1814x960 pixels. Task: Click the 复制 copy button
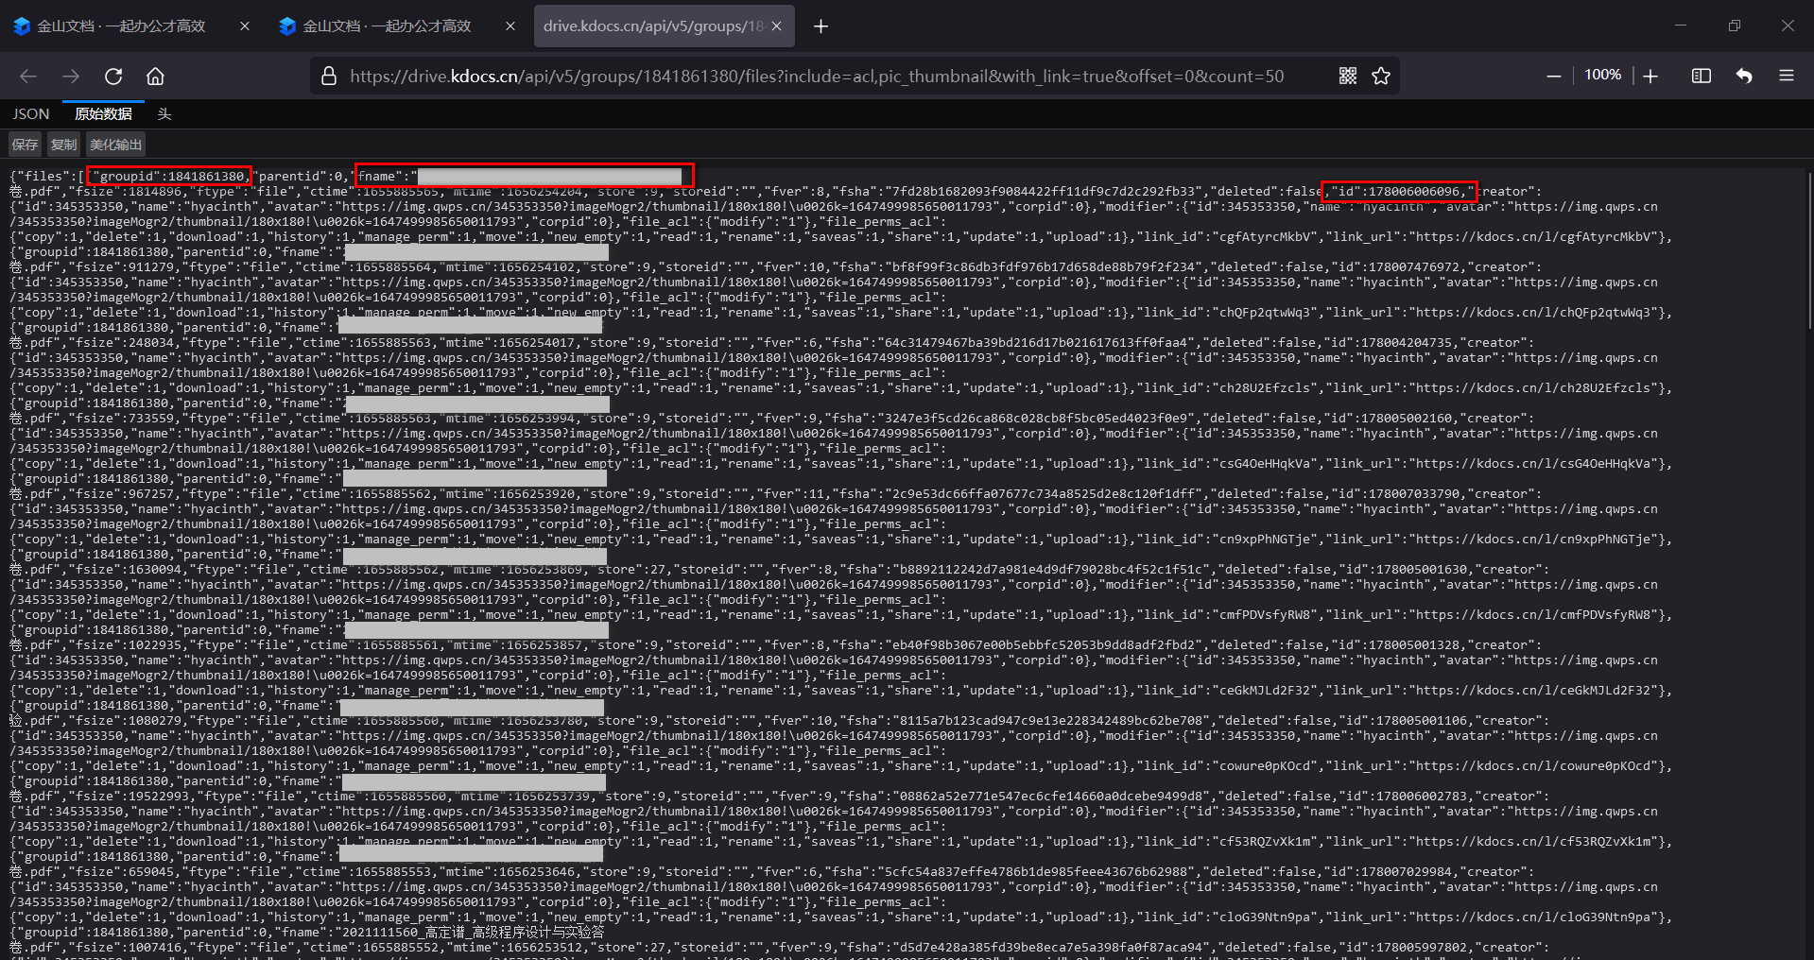coord(63,145)
